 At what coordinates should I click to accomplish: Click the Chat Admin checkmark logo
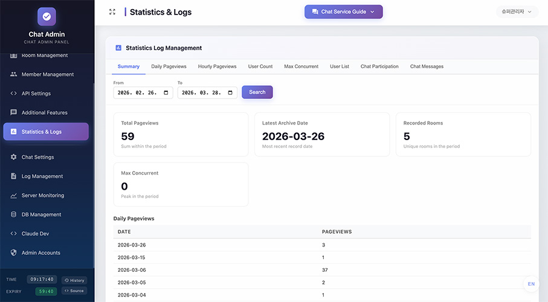[47, 16]
